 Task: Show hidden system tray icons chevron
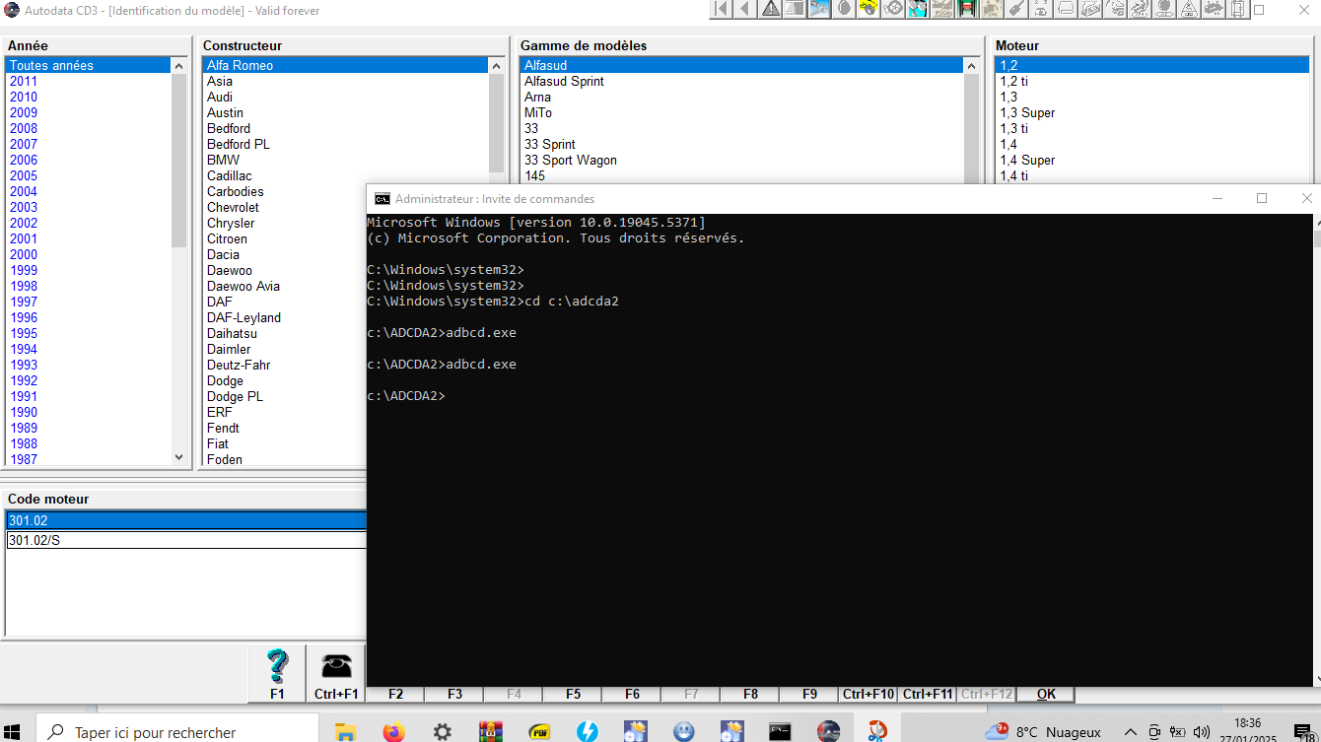click(1131, 732)
